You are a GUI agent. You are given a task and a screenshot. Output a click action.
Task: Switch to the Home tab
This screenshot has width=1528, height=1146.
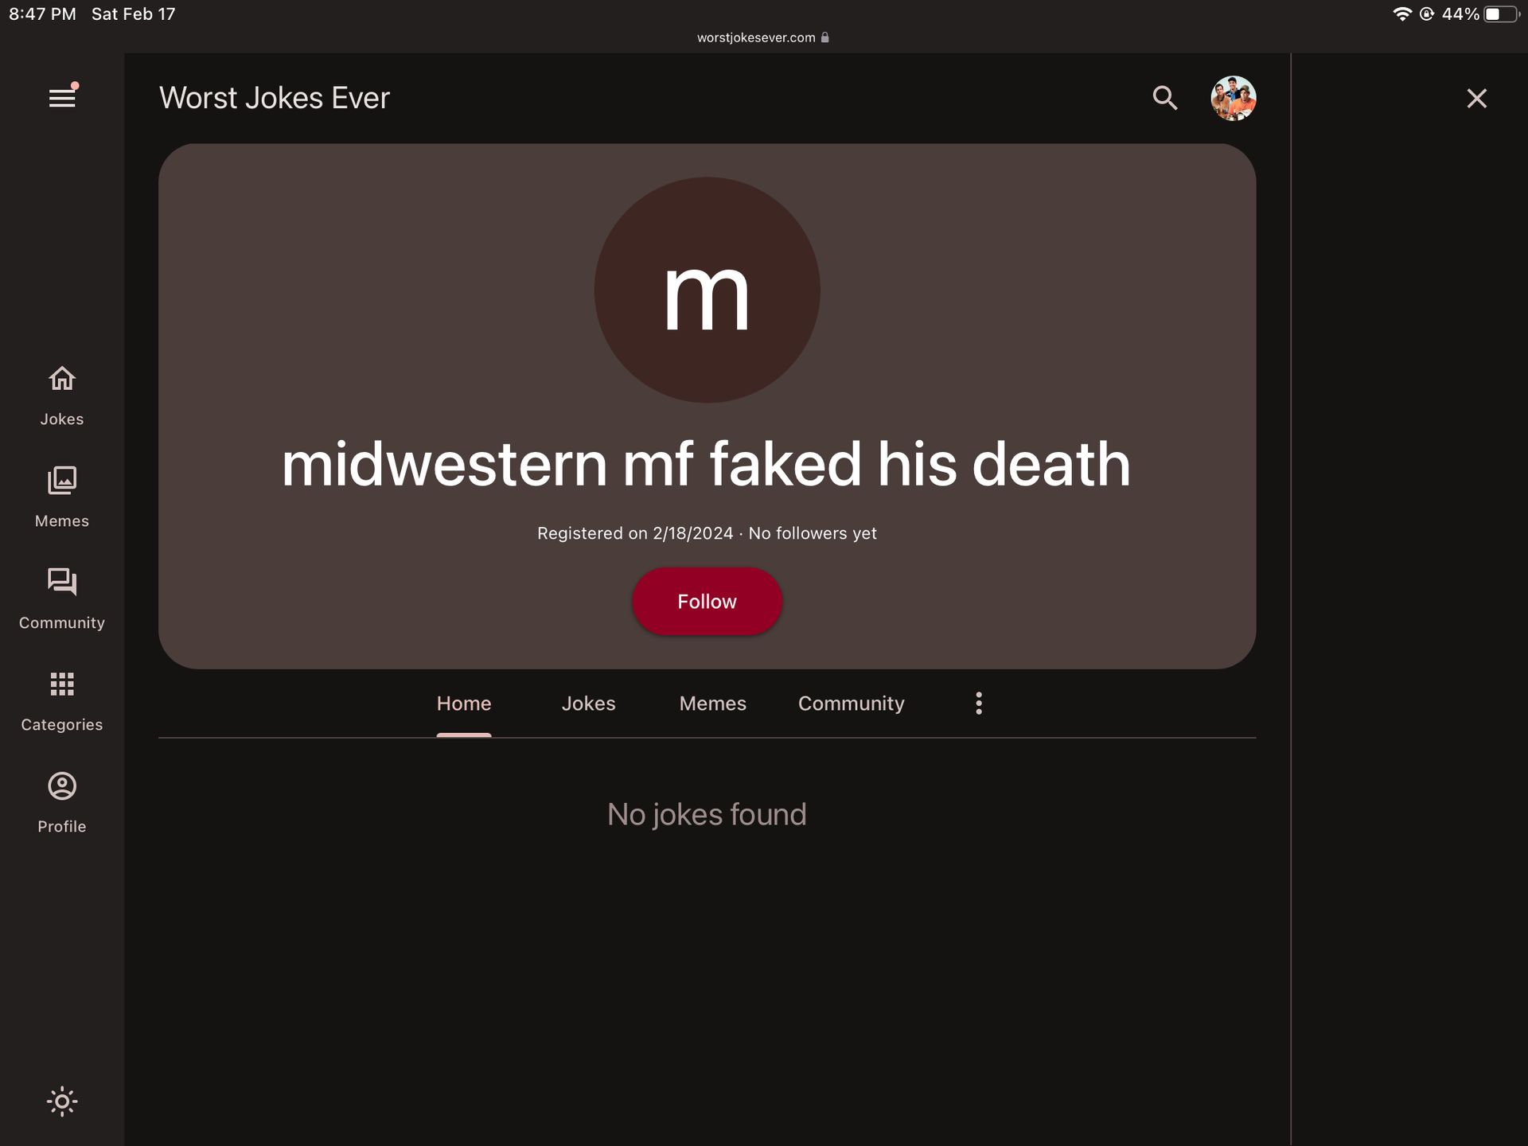pos(464,704)
